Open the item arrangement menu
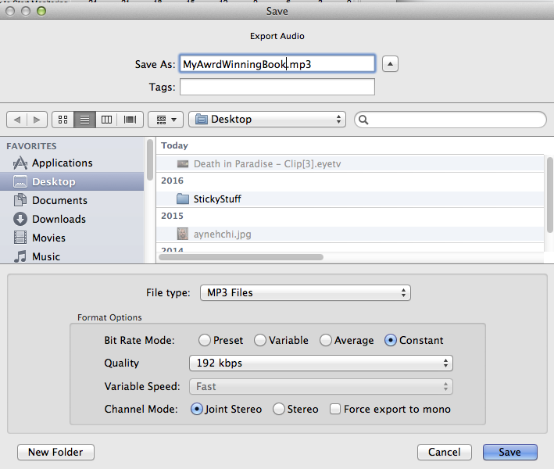 (x=165, y=120)
